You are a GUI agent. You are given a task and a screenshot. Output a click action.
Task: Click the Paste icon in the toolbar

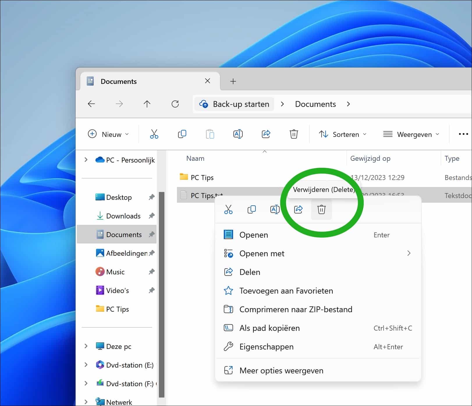click(210, 134)
